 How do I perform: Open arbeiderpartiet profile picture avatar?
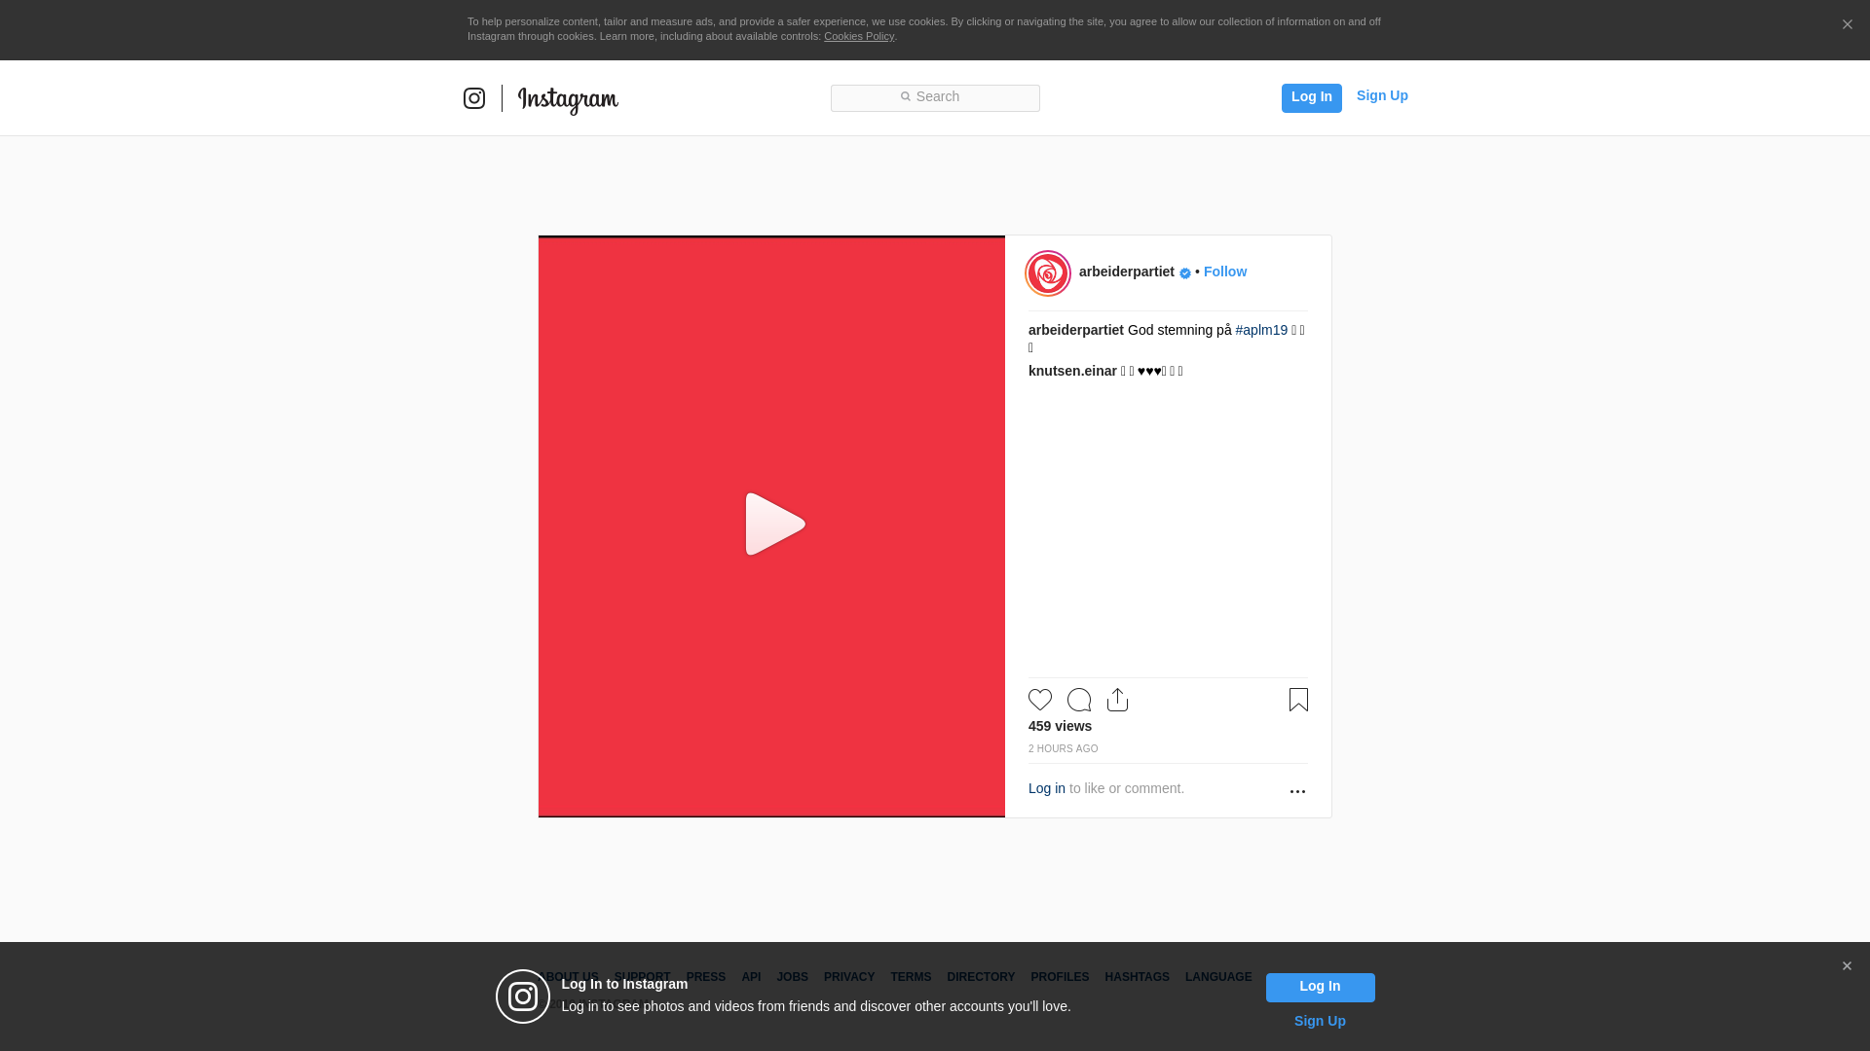[1048, 273]
